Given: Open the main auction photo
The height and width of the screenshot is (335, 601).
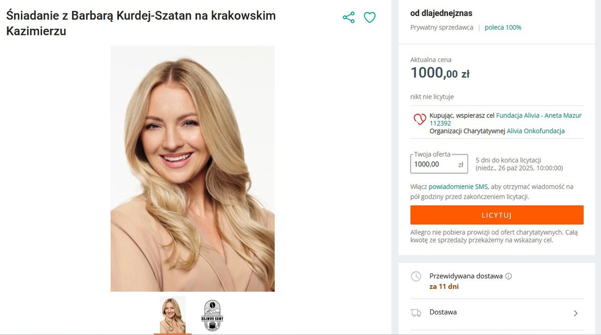Looking at the screenshot, I should point(192,168).
